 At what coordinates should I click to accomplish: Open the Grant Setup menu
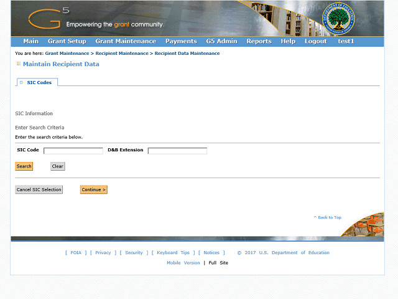tap(67, 41)
